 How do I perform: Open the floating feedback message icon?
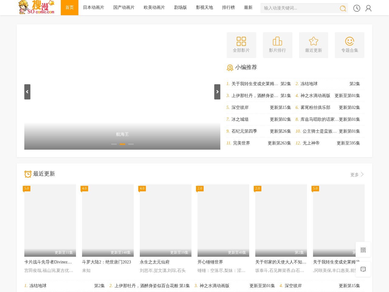(x=363, y=269)
